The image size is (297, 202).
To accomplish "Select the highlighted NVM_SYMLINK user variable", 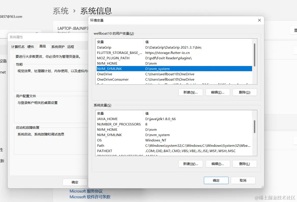I will [174, 69].
